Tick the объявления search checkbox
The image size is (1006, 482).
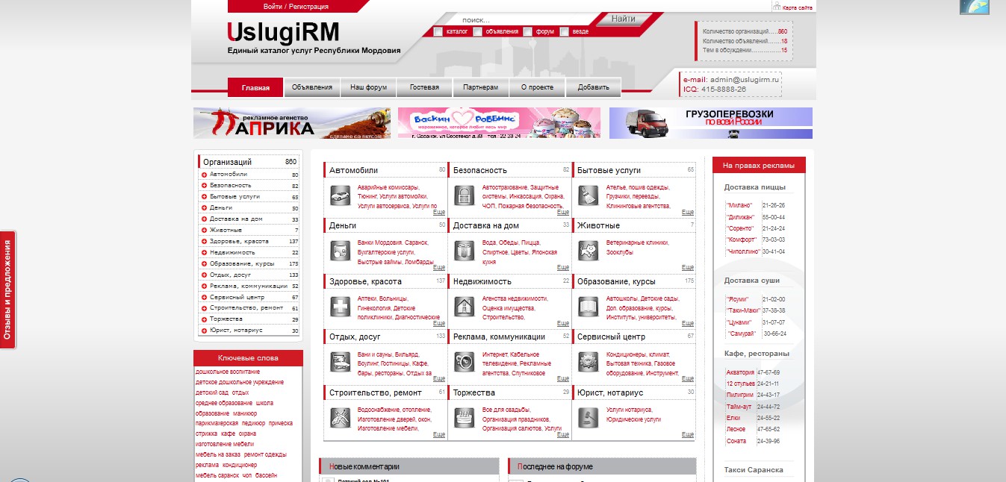point(478,31)
